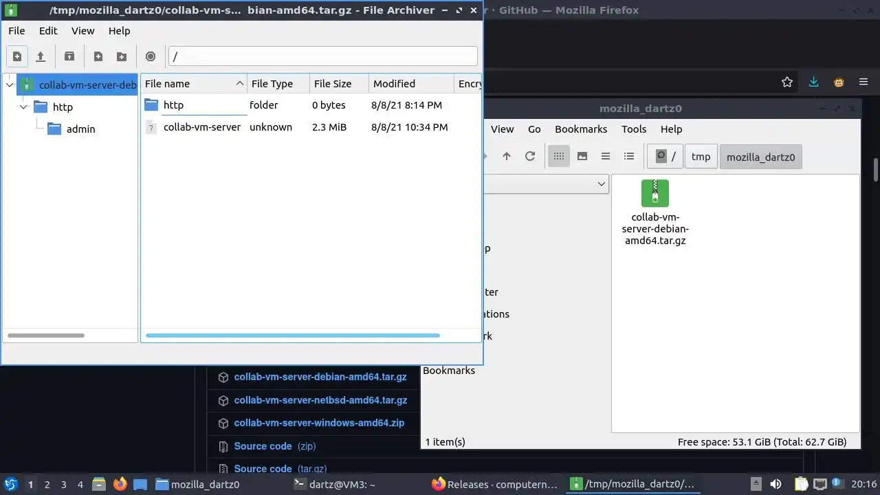Switch to dartz@VM3 terminal taskbar entry
This screenshot has height=495, width=880.
point(334,485)
